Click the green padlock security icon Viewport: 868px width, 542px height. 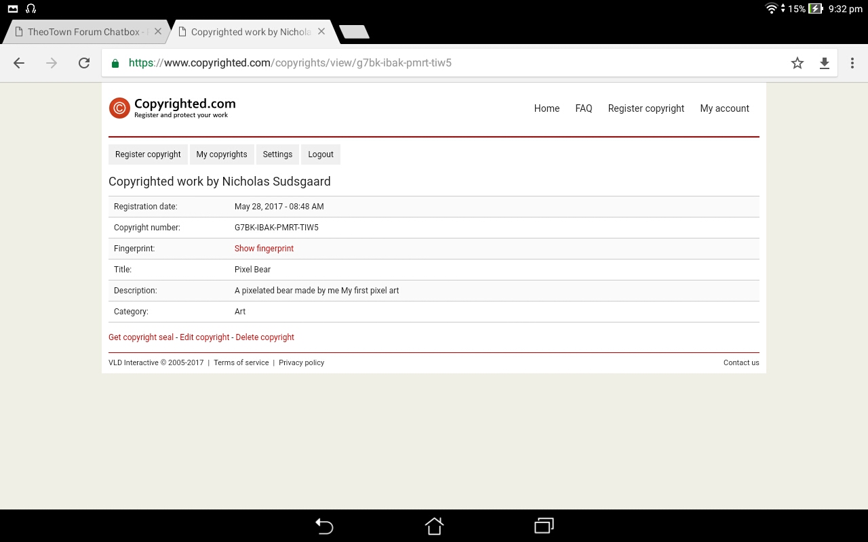click(115, 63)
